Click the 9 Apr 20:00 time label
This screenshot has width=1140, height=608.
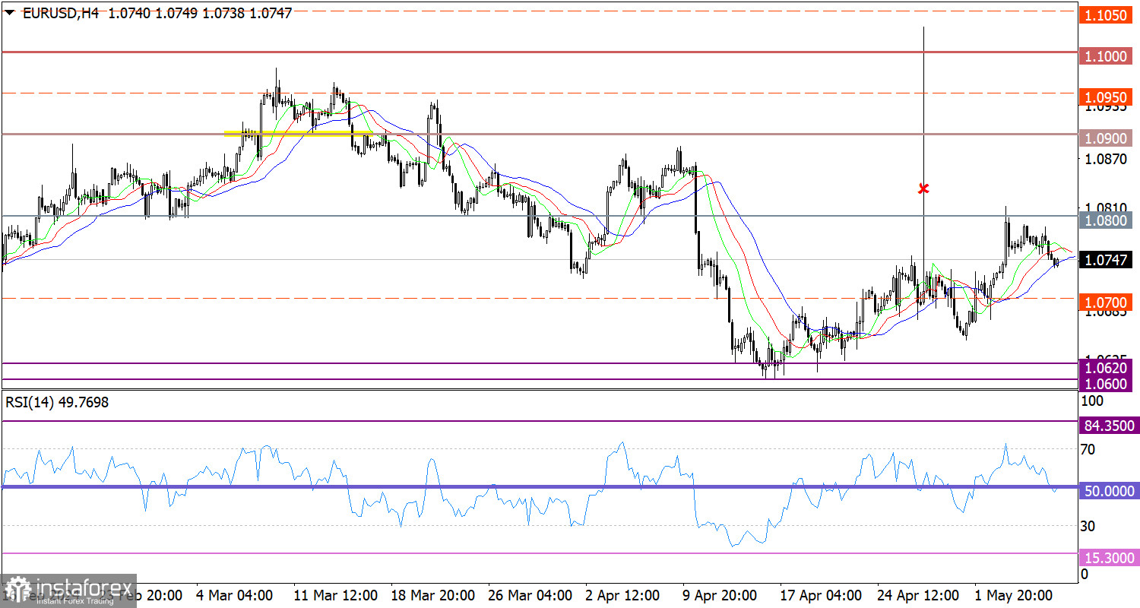tap(720, 595)
